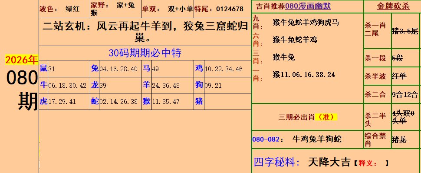The image size is (421, 173).
Task: Select the struck-through 猪3.5尾 value
Action: tap(405, 31)
